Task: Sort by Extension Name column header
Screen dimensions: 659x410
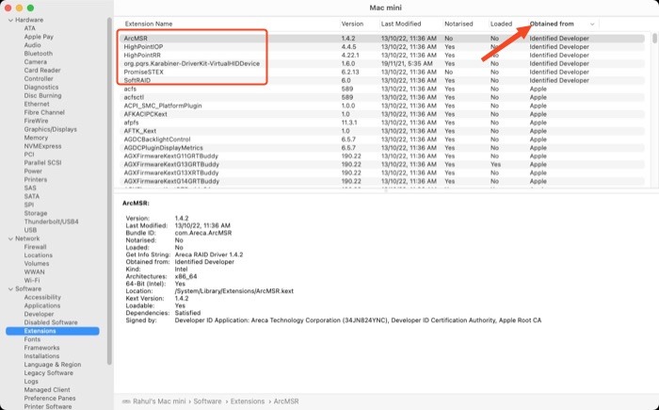Action: (x=149, y=24)
